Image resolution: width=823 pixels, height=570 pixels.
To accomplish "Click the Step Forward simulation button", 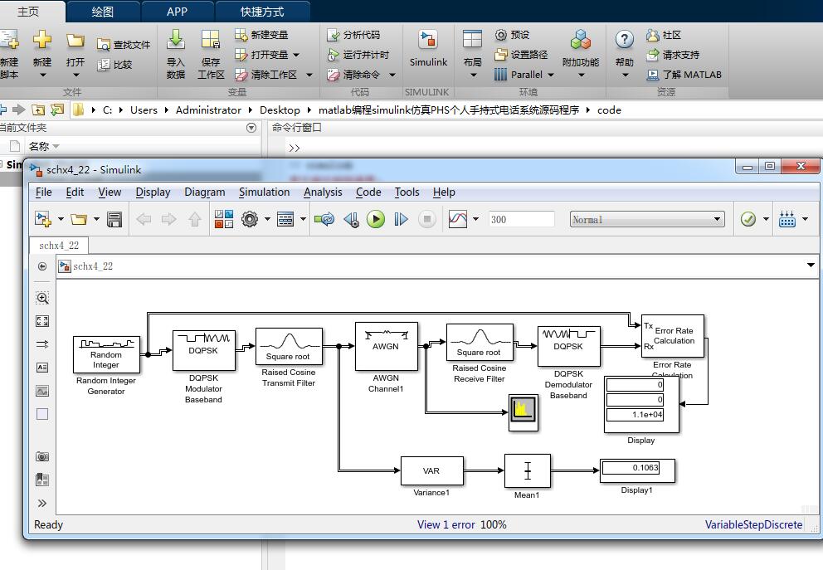I will point(401,219).
